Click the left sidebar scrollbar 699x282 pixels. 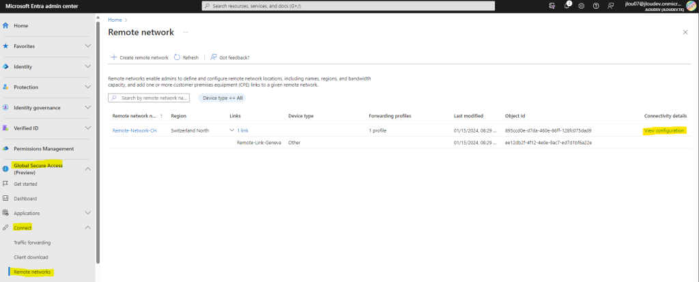point(98,142)
